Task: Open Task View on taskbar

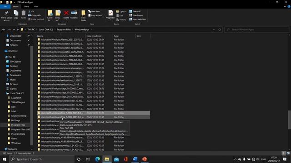Action: 88,159
